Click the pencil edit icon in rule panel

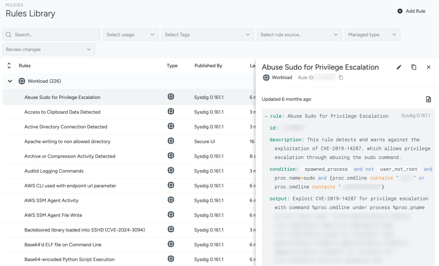click(x=399, y=67)
